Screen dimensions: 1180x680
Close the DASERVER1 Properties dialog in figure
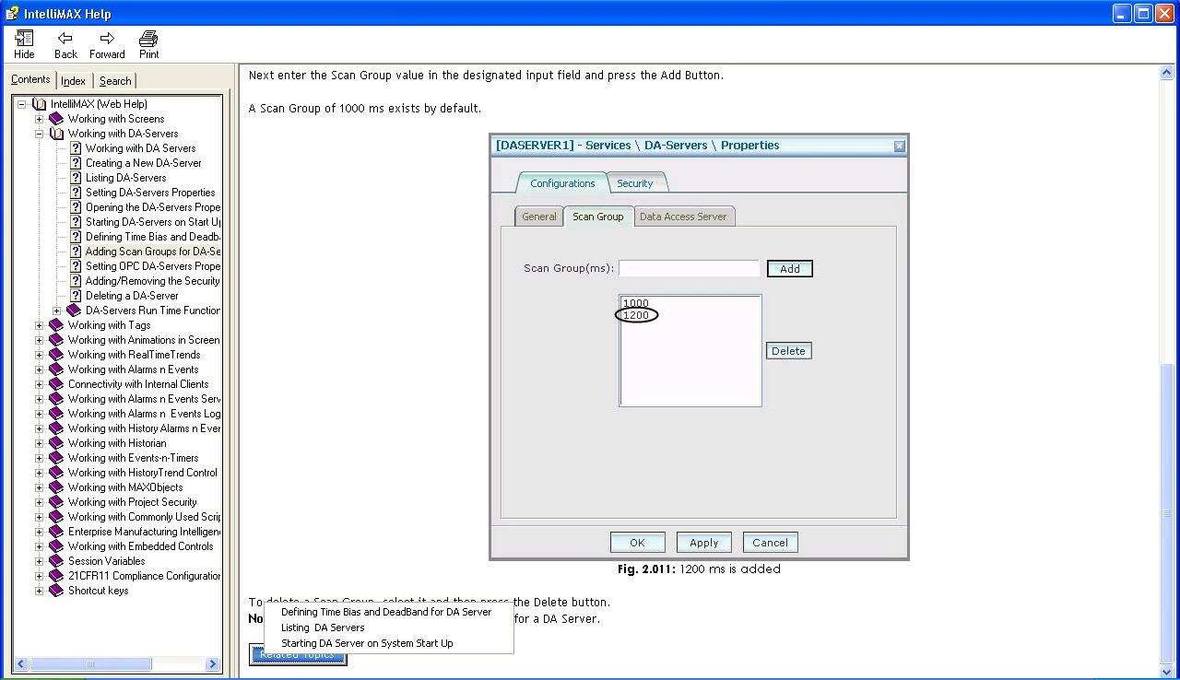point(900,146)
